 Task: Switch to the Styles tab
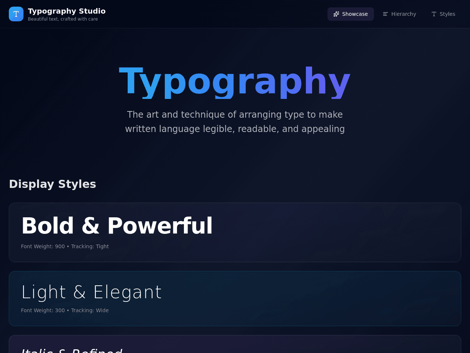(443, 14)
